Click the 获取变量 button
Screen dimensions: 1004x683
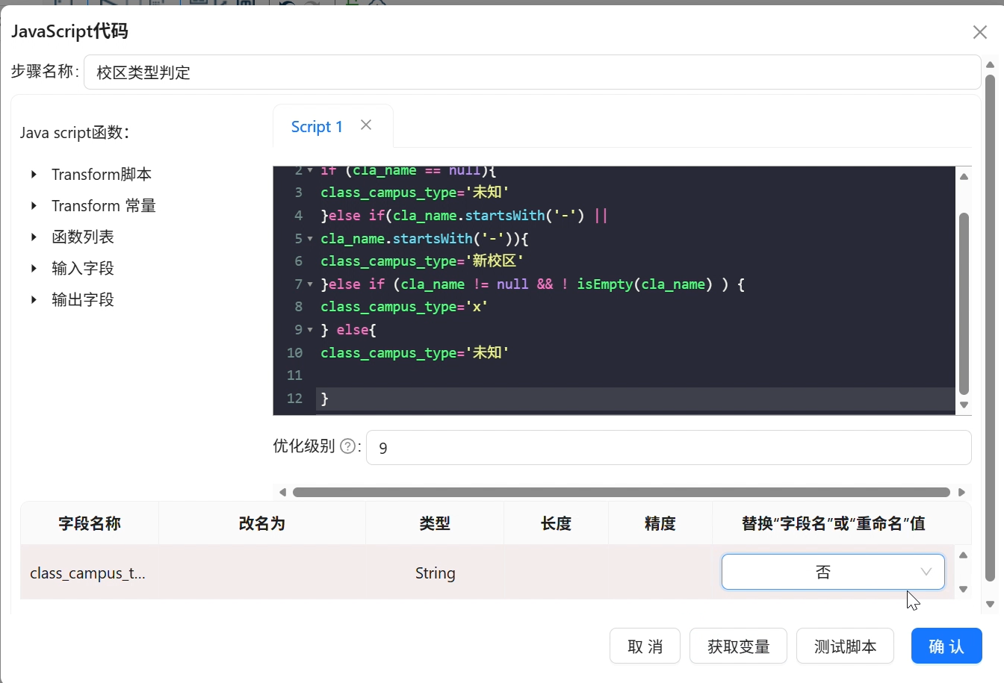click(x=738, y=646)
